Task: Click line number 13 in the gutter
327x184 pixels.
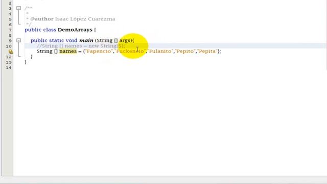Action: click(x=9, y=62)
